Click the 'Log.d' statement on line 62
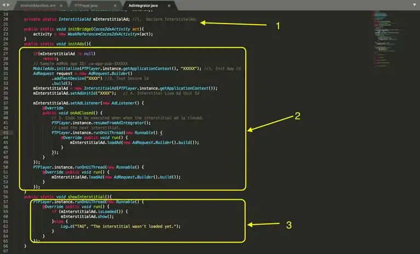 click(121, 227)
